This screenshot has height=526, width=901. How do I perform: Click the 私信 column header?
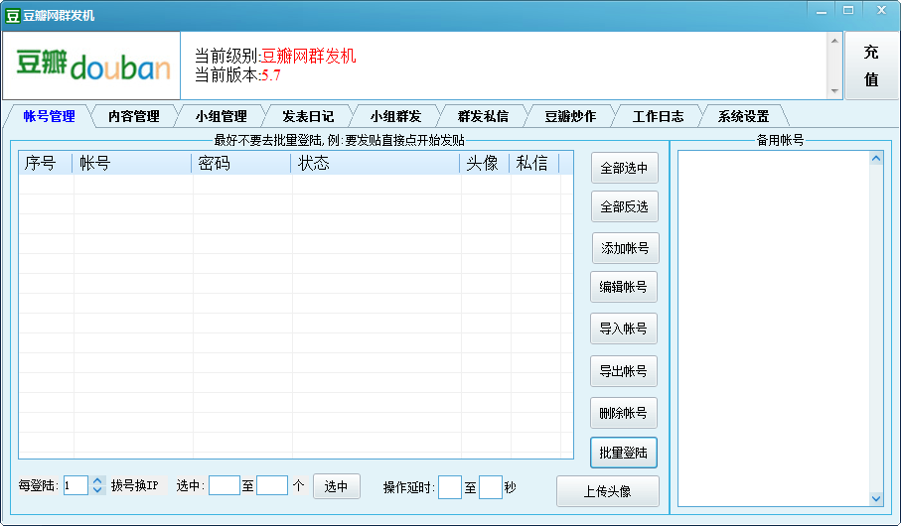pos(533,163)
